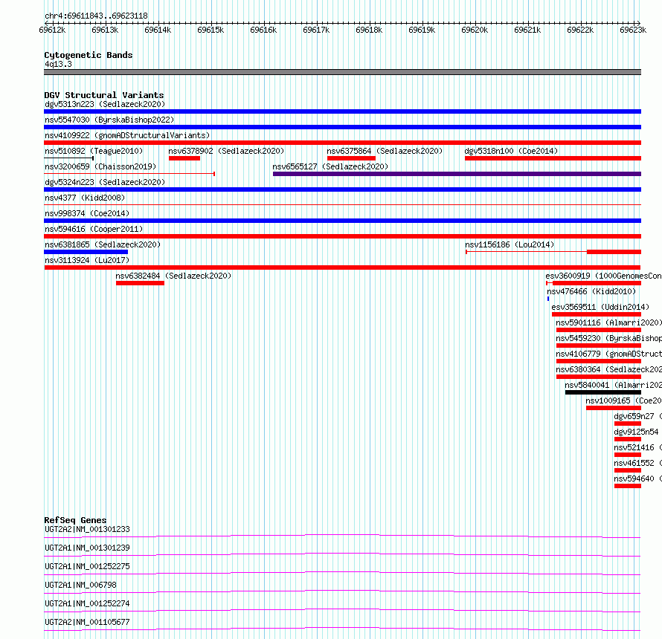Click the dgv5318n100 (Coe2014) label
This screenshot has width=662, height=639.
(x=511, y=151)
